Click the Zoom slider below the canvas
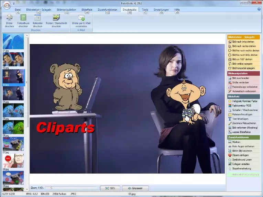The width and height of the screenshot is (263, 197). 70,188
